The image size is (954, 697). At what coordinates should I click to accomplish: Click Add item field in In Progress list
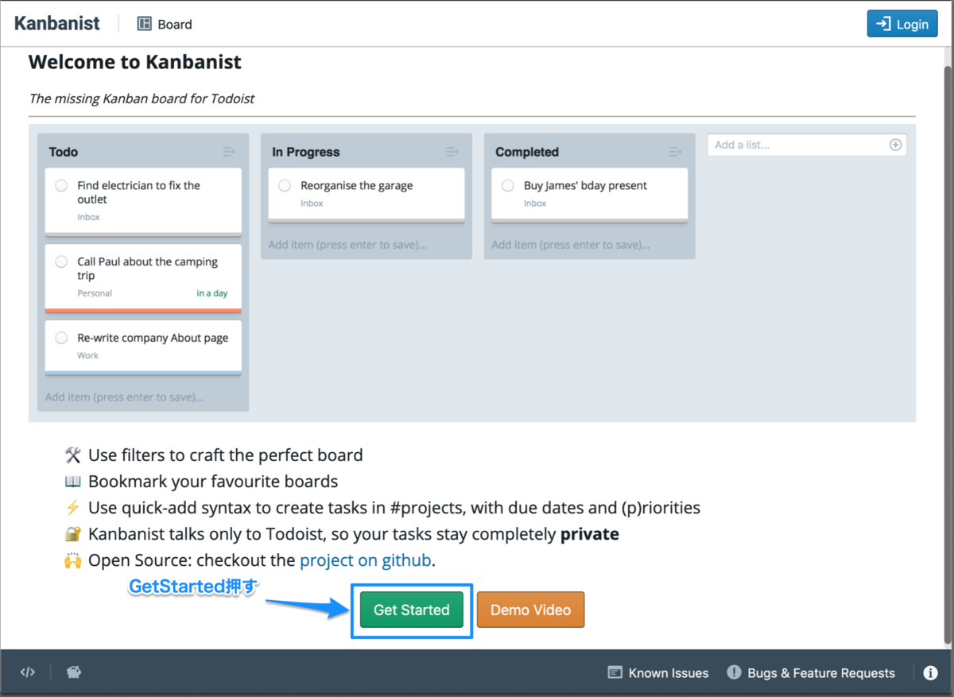pos(366,244)
